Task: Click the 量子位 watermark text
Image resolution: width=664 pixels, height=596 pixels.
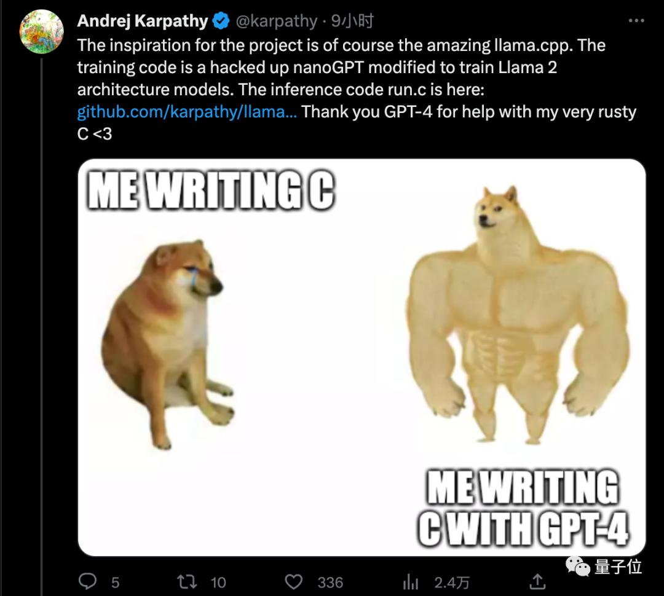Action: 618,567
